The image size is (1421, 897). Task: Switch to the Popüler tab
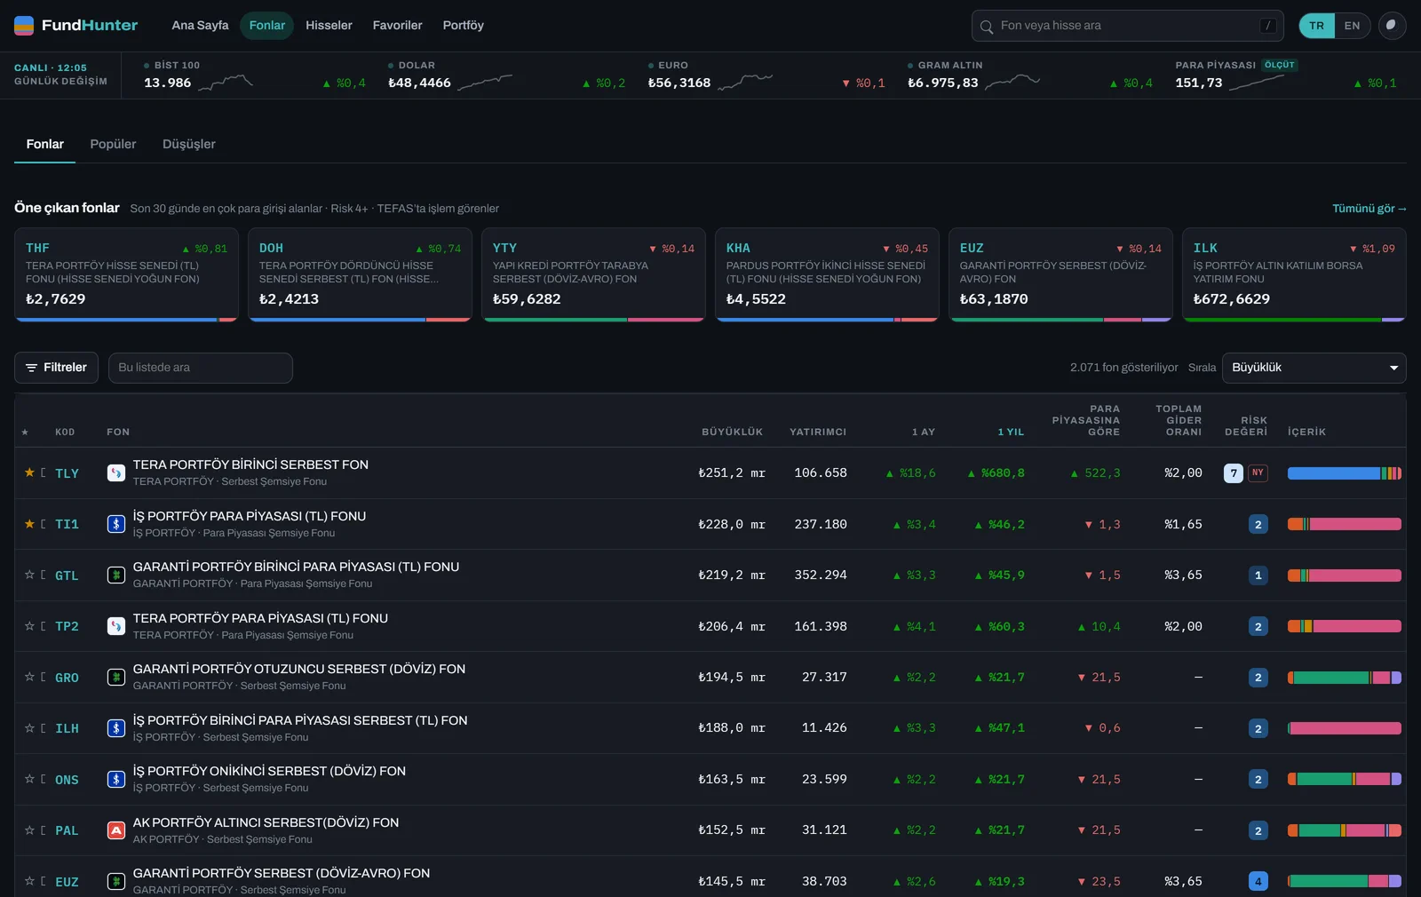click(113, 144)
